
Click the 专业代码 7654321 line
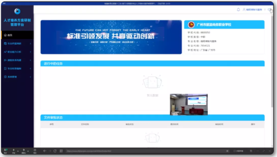point(199,46)
